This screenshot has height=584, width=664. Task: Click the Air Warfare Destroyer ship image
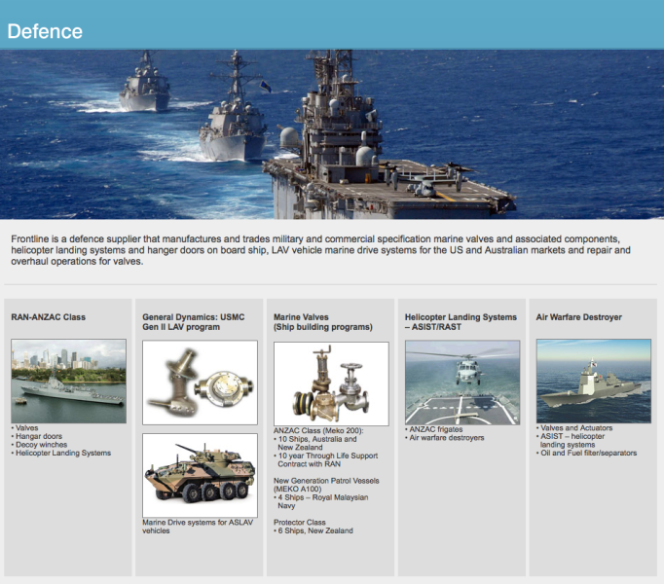tap(593, 380)
